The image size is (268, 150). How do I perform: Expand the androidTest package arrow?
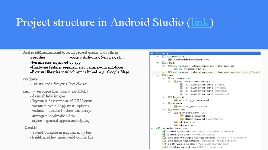(x=163, y=72)
